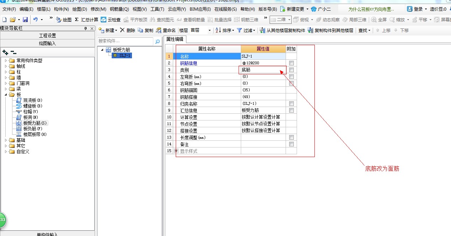Tick 附加 checkbox for 类别 row
451x236 pixels.
[x=291, y=70]
